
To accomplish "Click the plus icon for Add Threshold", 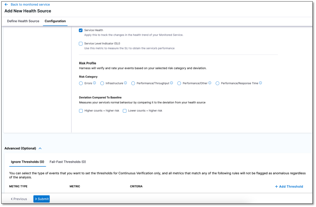I will point(276,186).
